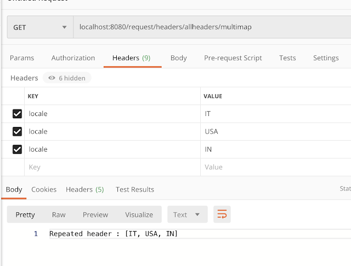This screenshot has width=351, height=266.
Task: Click the VALUE column header
Action: click(213, 96)
